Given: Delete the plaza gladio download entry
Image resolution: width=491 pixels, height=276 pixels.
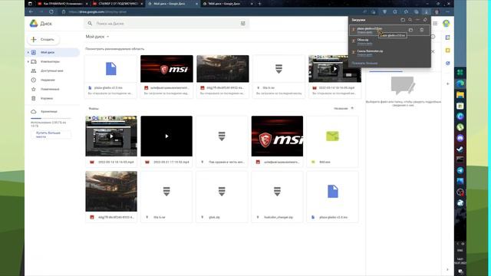Looking at the screenshot, I should pos(422,30).
